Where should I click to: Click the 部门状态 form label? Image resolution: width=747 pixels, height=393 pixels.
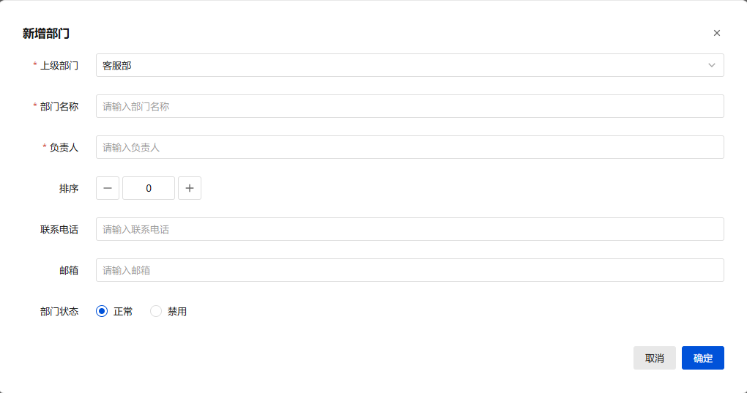coord(59,311)
